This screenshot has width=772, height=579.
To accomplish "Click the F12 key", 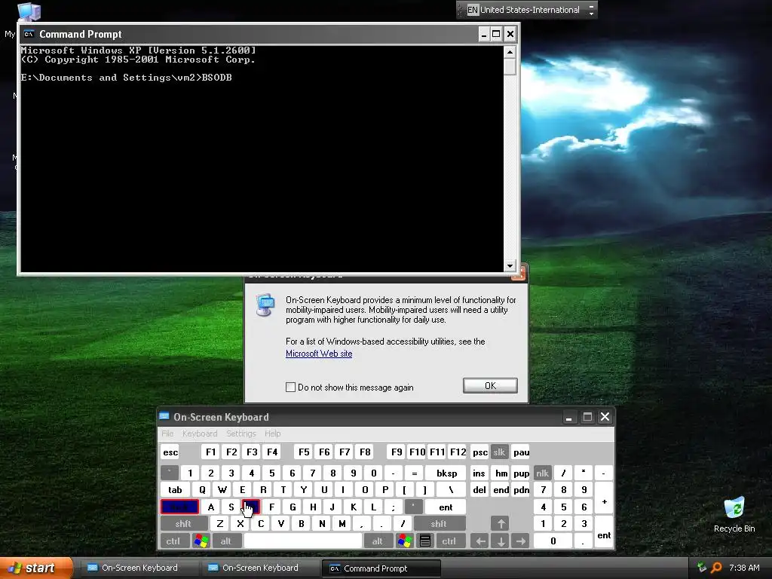I will [458, 452].
